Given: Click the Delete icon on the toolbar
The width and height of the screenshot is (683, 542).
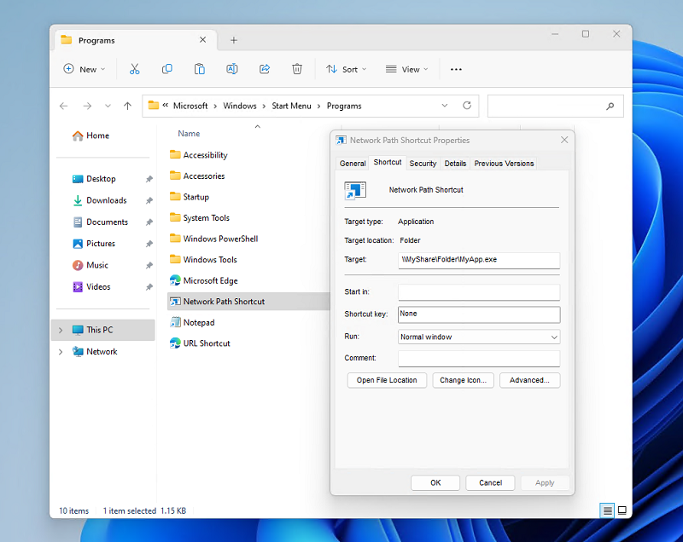Looking at the screenshot, I should [296, 69].
